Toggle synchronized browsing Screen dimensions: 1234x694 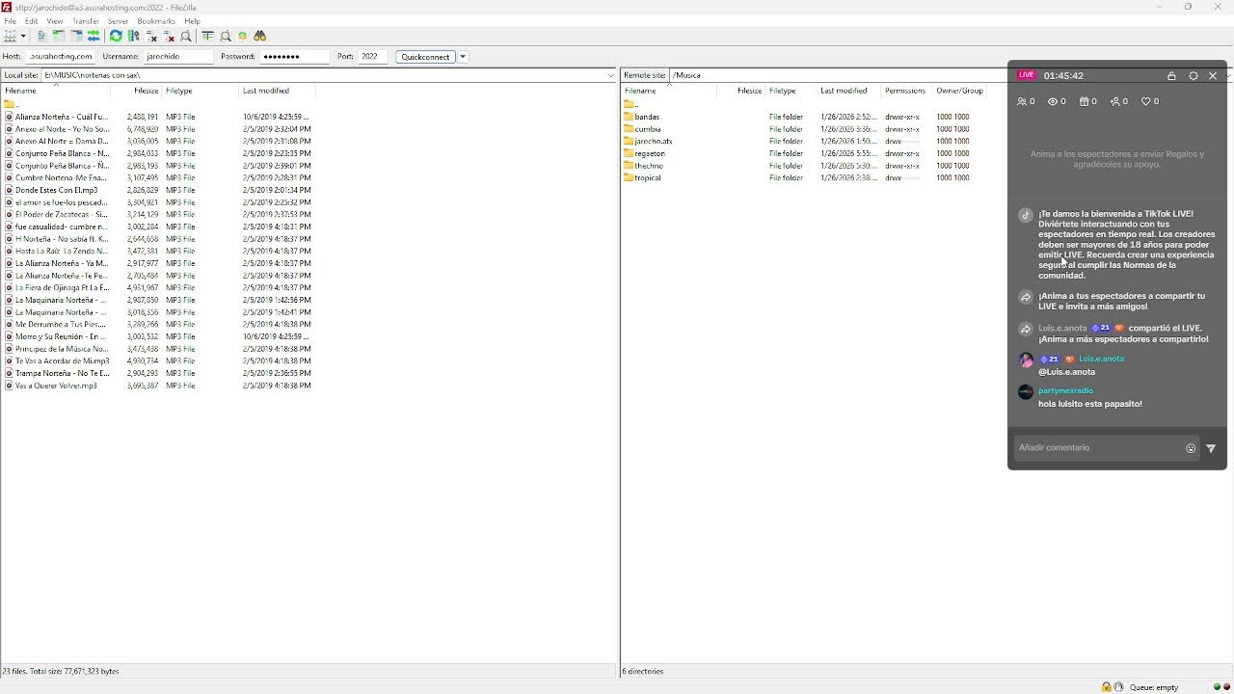pos(243,36)
